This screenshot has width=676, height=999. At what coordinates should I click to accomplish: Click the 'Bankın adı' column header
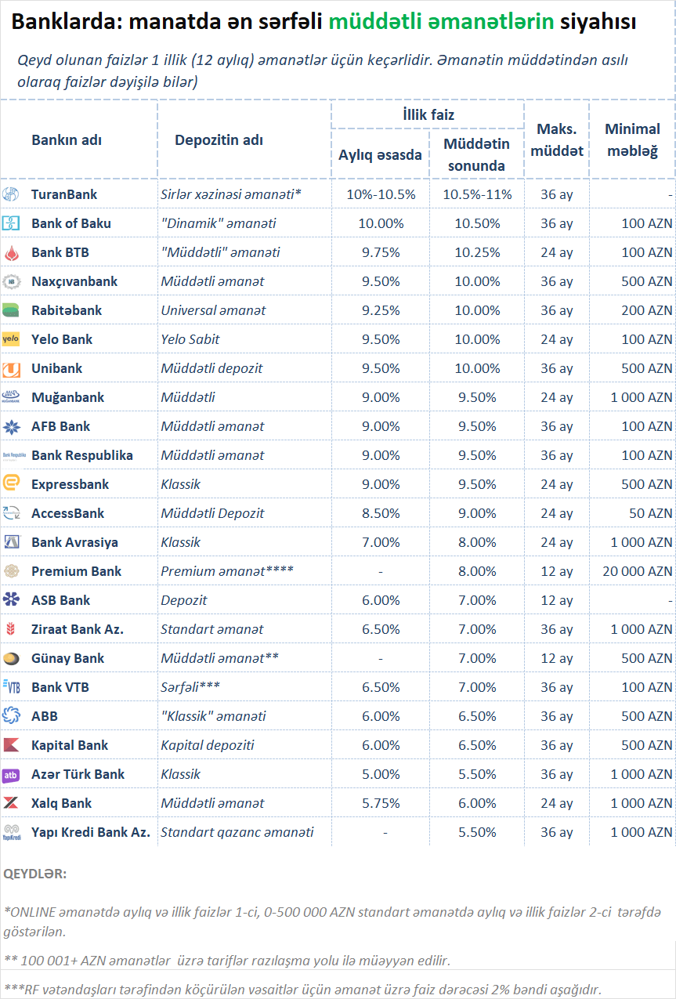[x=67, y=141]
